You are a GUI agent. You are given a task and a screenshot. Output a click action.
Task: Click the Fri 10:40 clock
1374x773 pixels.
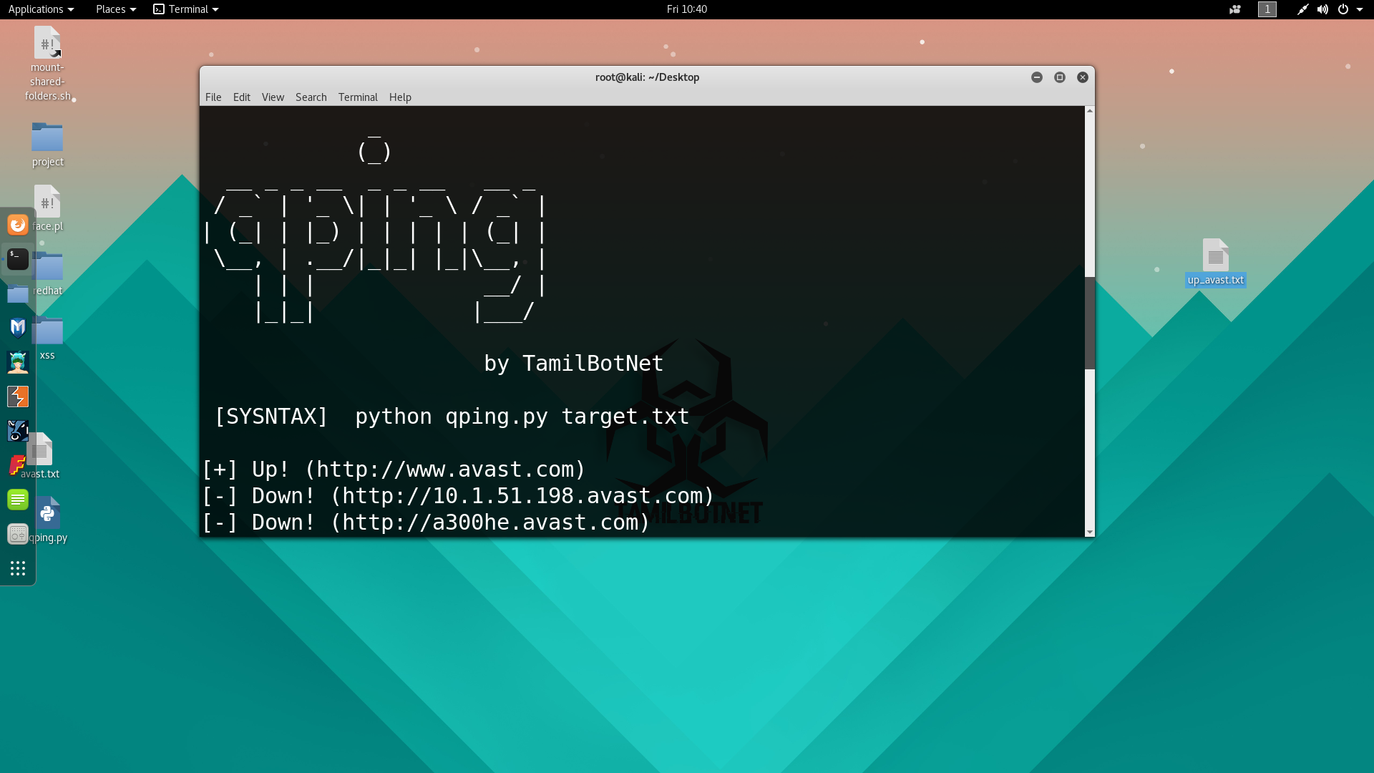686,9
